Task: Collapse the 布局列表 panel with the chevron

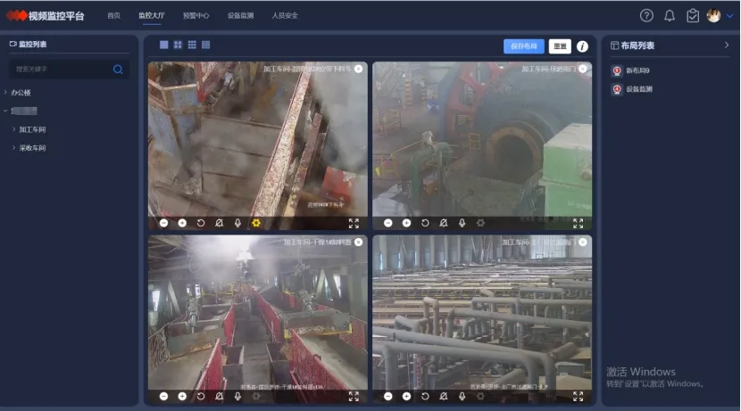Action: [727, 45]
